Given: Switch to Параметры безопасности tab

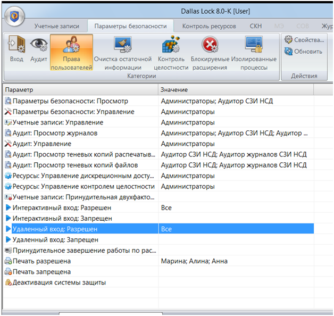Looking at the screenshot, I should pyautogui.click(x=131, y=26).
